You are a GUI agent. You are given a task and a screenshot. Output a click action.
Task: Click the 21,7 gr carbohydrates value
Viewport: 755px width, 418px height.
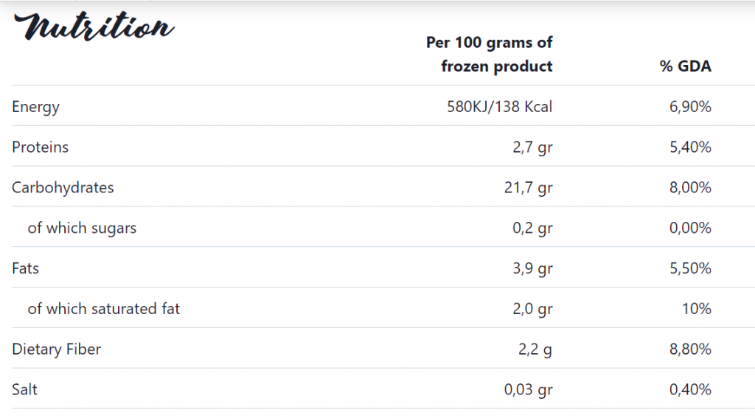pyautogui.click(x=528, y=188)
